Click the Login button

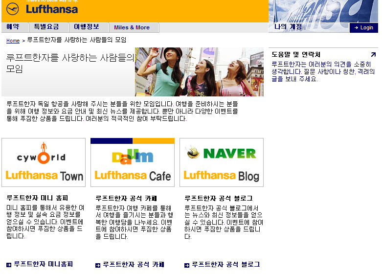coord(364,27)
